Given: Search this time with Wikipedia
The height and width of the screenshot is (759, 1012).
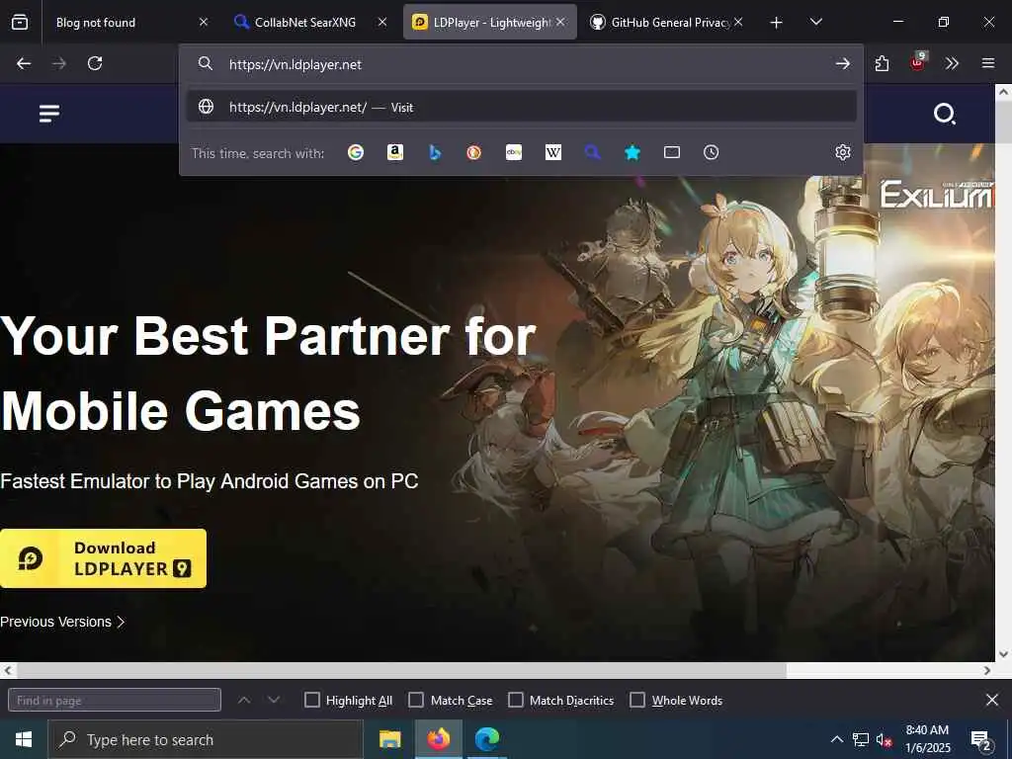Looking at the screenshot, I should point(553,152).
